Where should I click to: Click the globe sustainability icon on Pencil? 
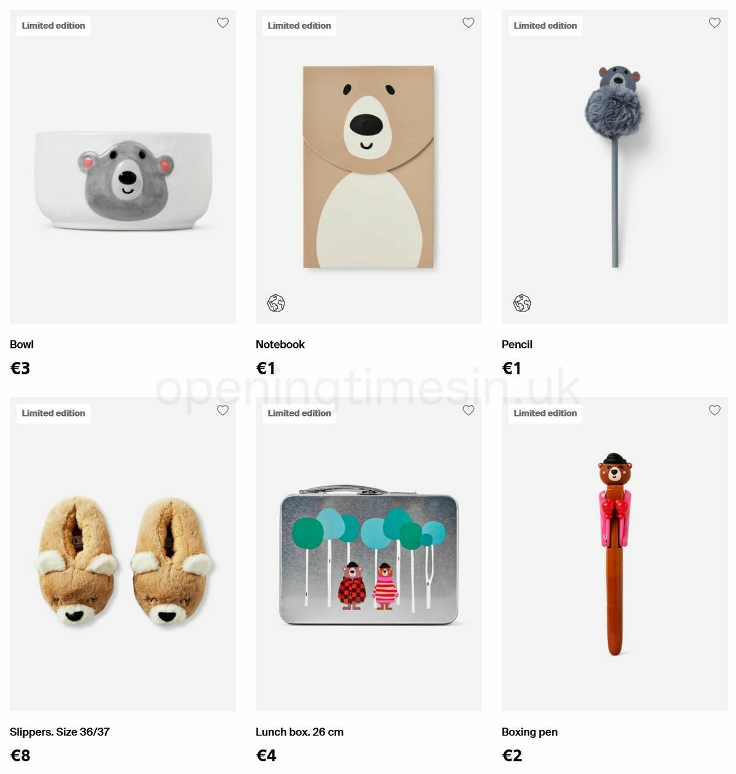(x=522, y=303)
